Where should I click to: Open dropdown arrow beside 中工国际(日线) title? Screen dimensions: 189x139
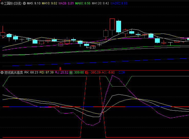point(24,3)
